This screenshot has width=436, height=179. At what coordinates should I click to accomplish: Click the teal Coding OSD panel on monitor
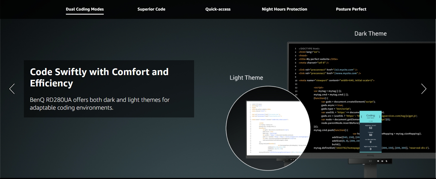pos(371,131)
